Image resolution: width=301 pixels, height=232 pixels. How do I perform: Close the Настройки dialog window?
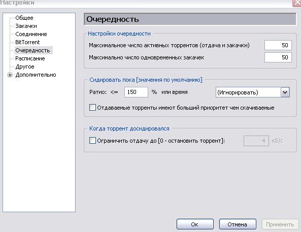tap(297, 3)
